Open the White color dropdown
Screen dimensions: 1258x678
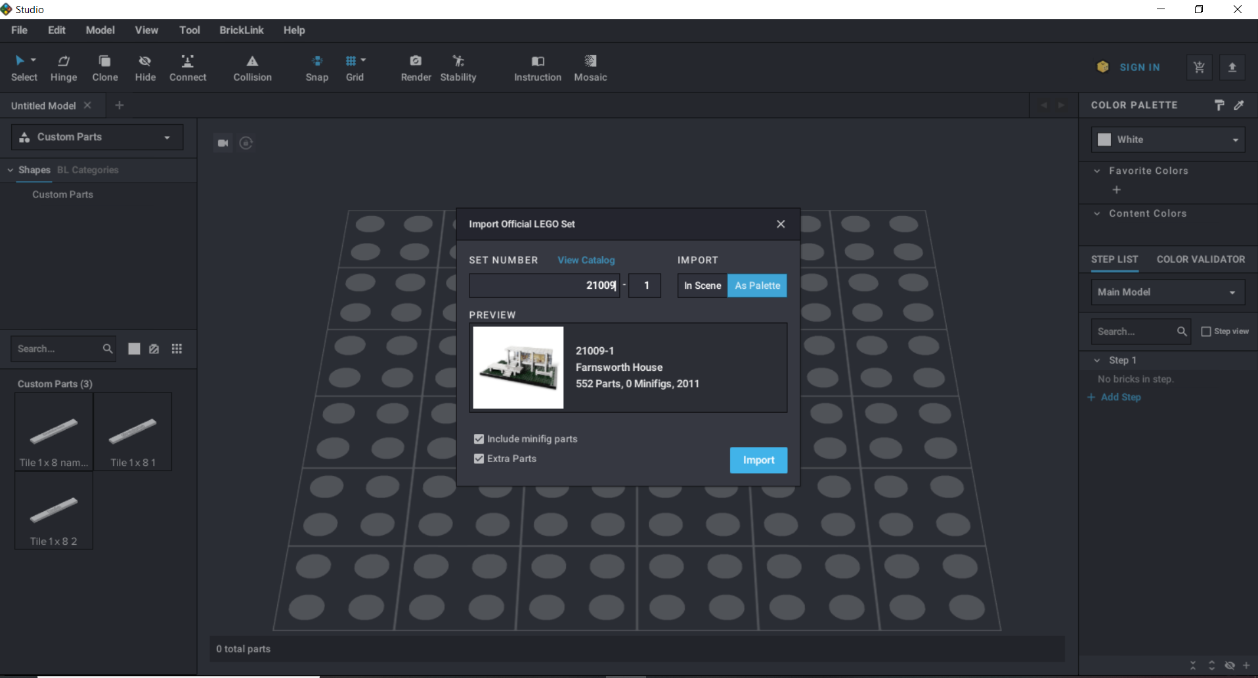click(1168, 140)
